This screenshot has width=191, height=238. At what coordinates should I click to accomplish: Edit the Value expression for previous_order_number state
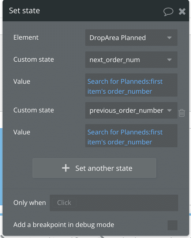coord(131,136)
